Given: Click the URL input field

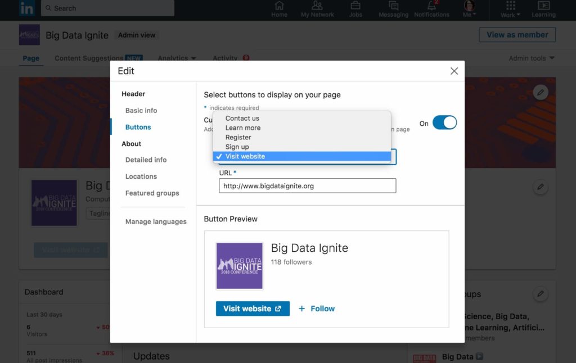Looking at the screenshot, I should pyautogui.click(x=307, y=186).
